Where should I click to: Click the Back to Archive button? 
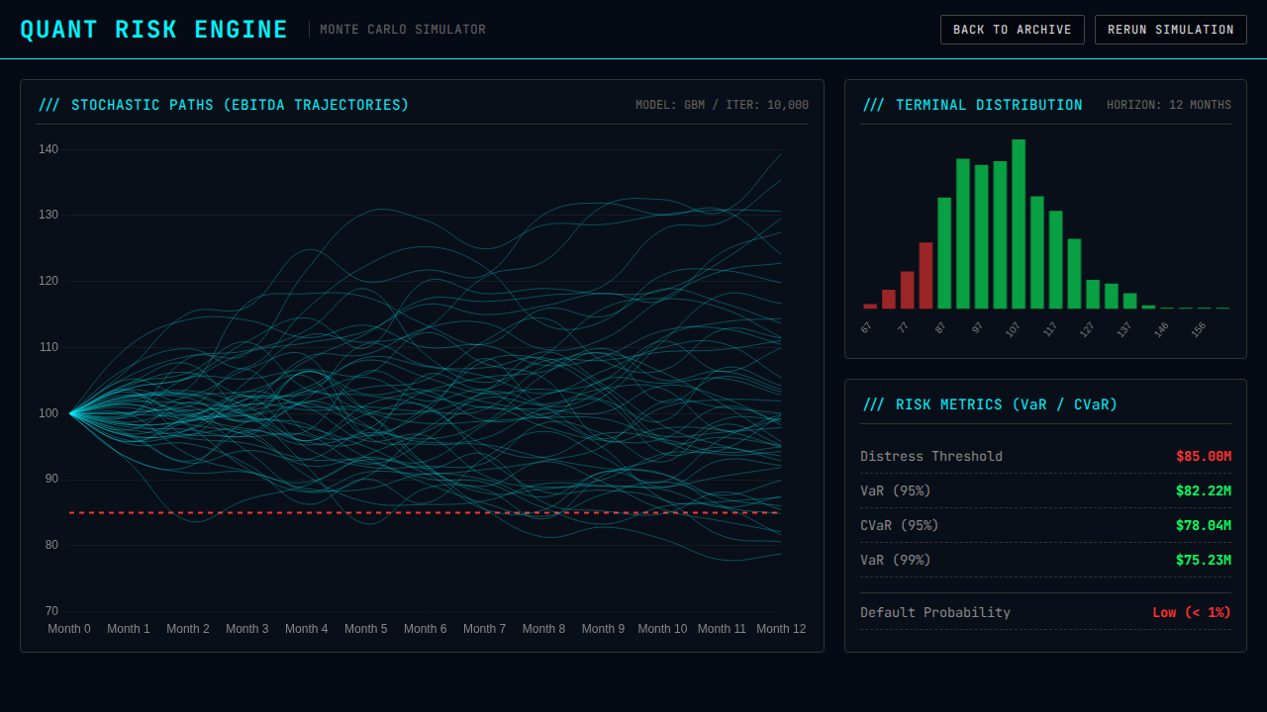(1012, 30)
